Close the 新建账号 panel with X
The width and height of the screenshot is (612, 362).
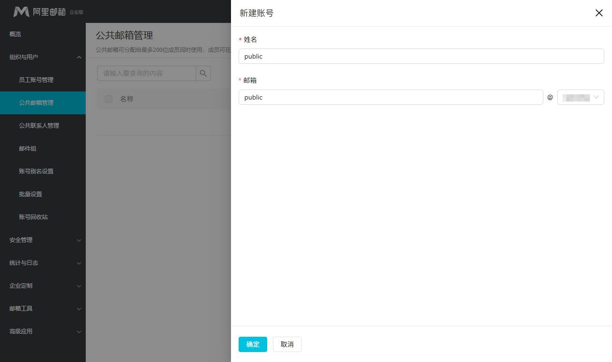tap(599, 13)
